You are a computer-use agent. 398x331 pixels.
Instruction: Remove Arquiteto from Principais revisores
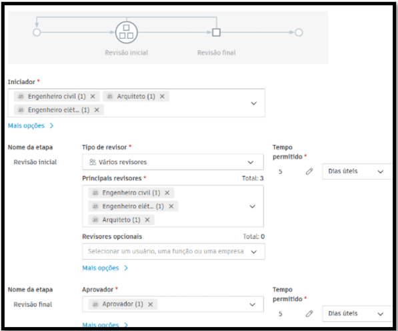point(147,220)
